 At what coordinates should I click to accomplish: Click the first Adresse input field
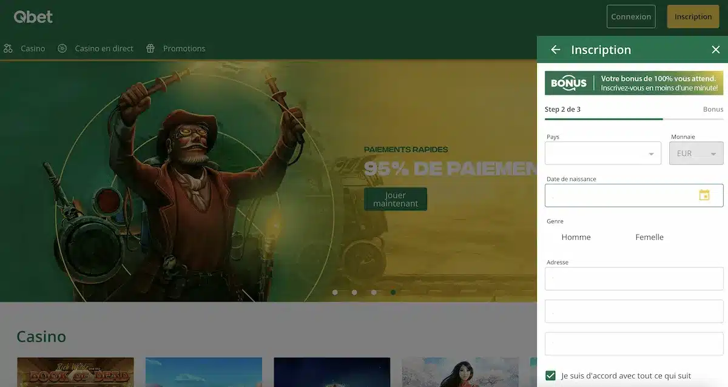(x=634, y=279)
